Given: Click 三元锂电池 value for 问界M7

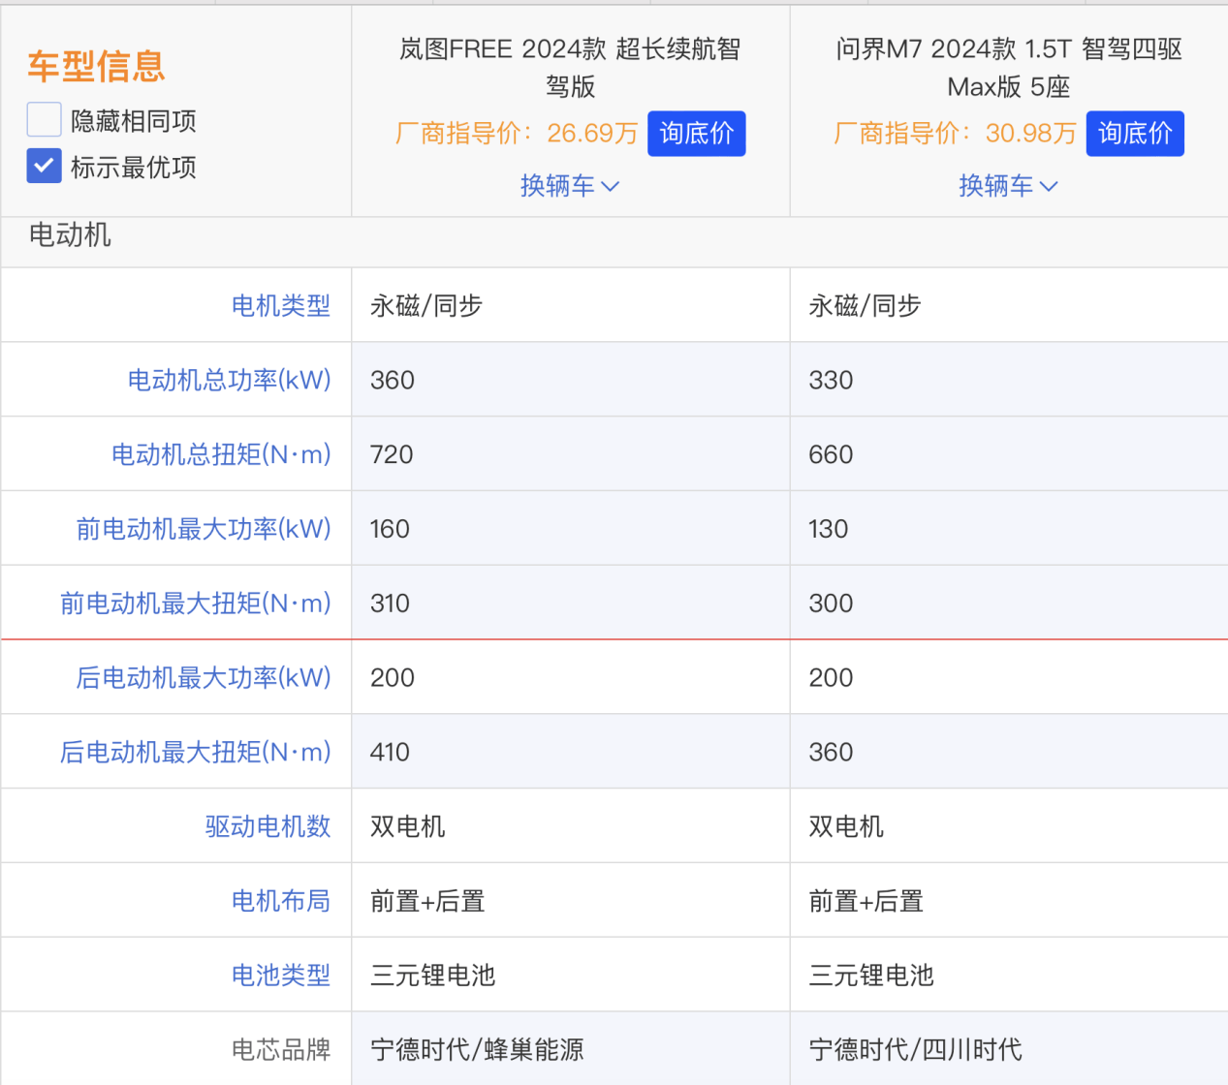Looking at the screenshot, I should [871, 976].
